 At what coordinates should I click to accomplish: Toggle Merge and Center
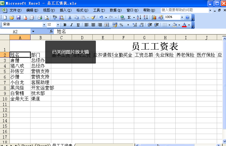tap(107, 25)
